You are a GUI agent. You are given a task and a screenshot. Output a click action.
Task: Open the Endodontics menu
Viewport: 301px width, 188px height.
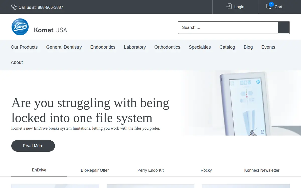103,47
